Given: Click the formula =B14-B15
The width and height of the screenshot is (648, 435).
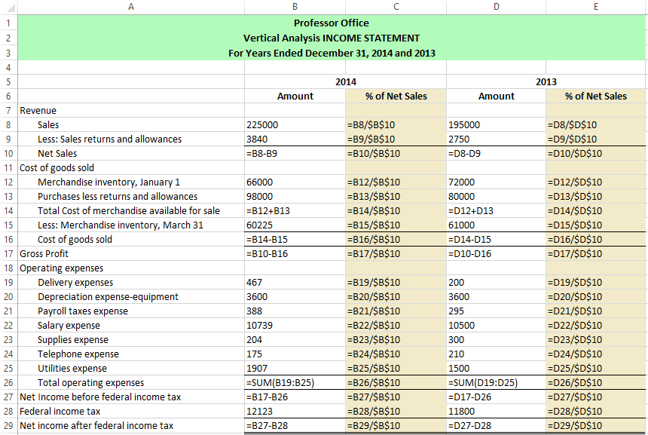Looking at the screenshot, I should 295,240.
